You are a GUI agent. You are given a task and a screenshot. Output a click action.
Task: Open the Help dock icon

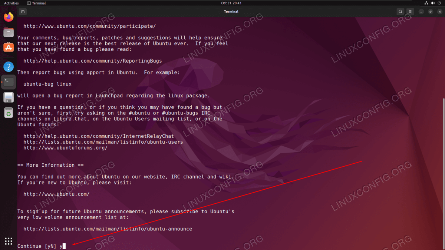click(x=9, y=67)
